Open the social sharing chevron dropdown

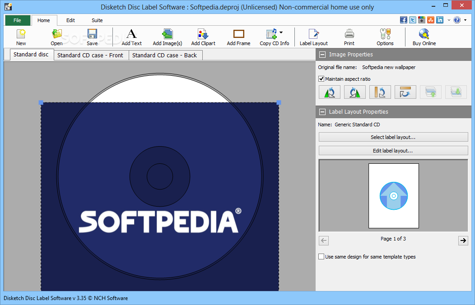(x=449, y=20)
